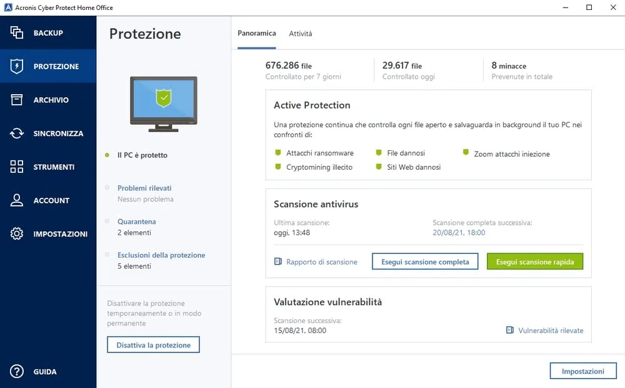This screenshot has height=388, width=625.
Task: Go to SINCRONIZZA section
Action: [x=58, y=133]
